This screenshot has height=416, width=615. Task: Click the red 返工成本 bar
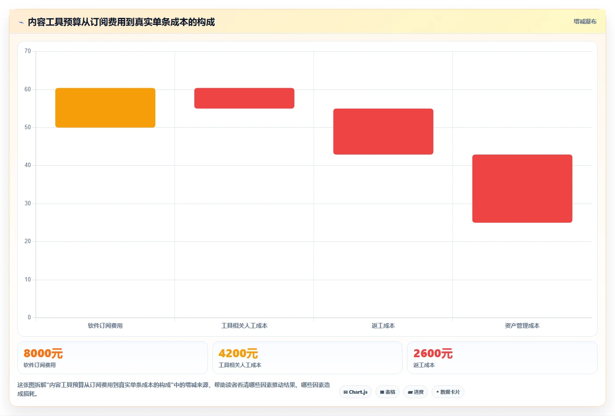point(383,131)
